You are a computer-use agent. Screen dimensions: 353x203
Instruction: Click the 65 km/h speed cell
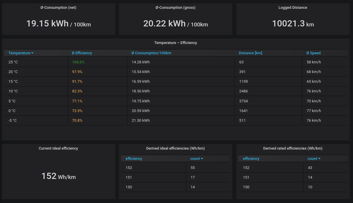[x=325, y=82]
